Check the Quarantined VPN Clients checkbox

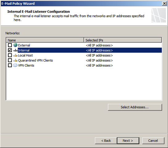[x=10, y=60]
